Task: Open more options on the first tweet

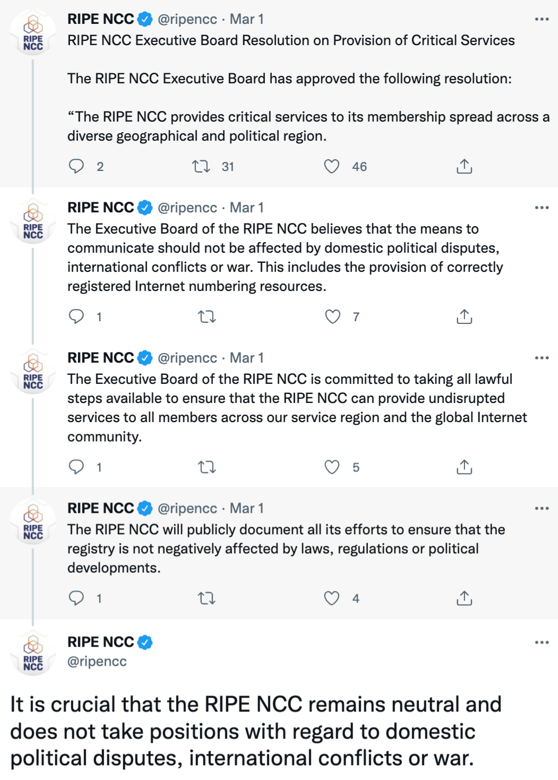Action: [542, 19]
